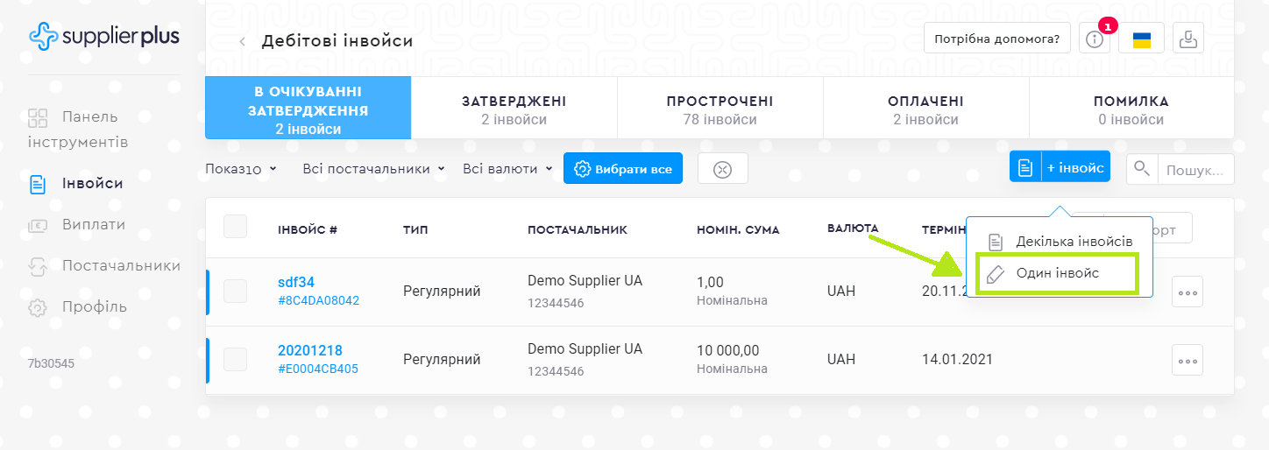Open the Всі валюти currency dropdown
This screenshot has width=1269, height=450.
tap(507, 169)
